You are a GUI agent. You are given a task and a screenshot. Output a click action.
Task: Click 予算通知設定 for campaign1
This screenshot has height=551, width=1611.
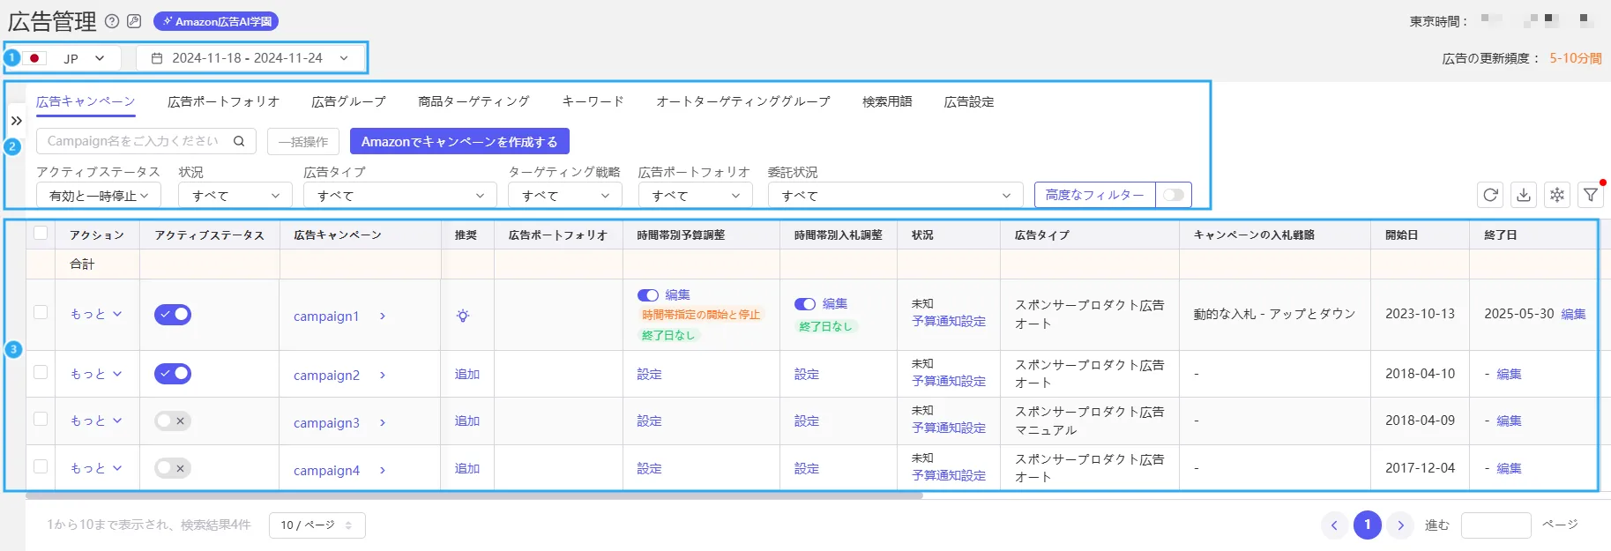coord(949,322)
